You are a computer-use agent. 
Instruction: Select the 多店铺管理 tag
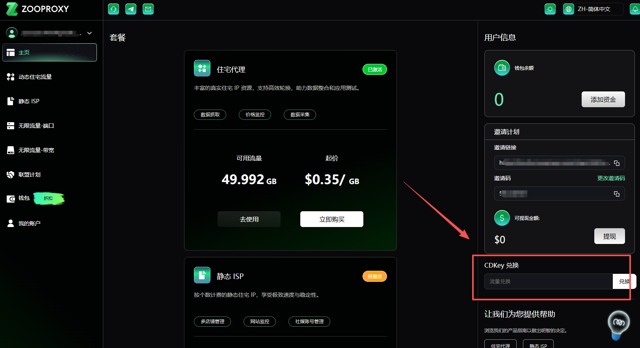(212, 322)
